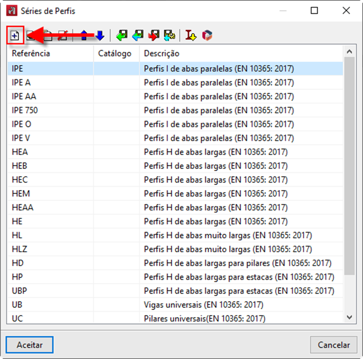Viewport: 363px width, 359px height.
Task: Click the disk icon with gear
Action: pos(169,36)
